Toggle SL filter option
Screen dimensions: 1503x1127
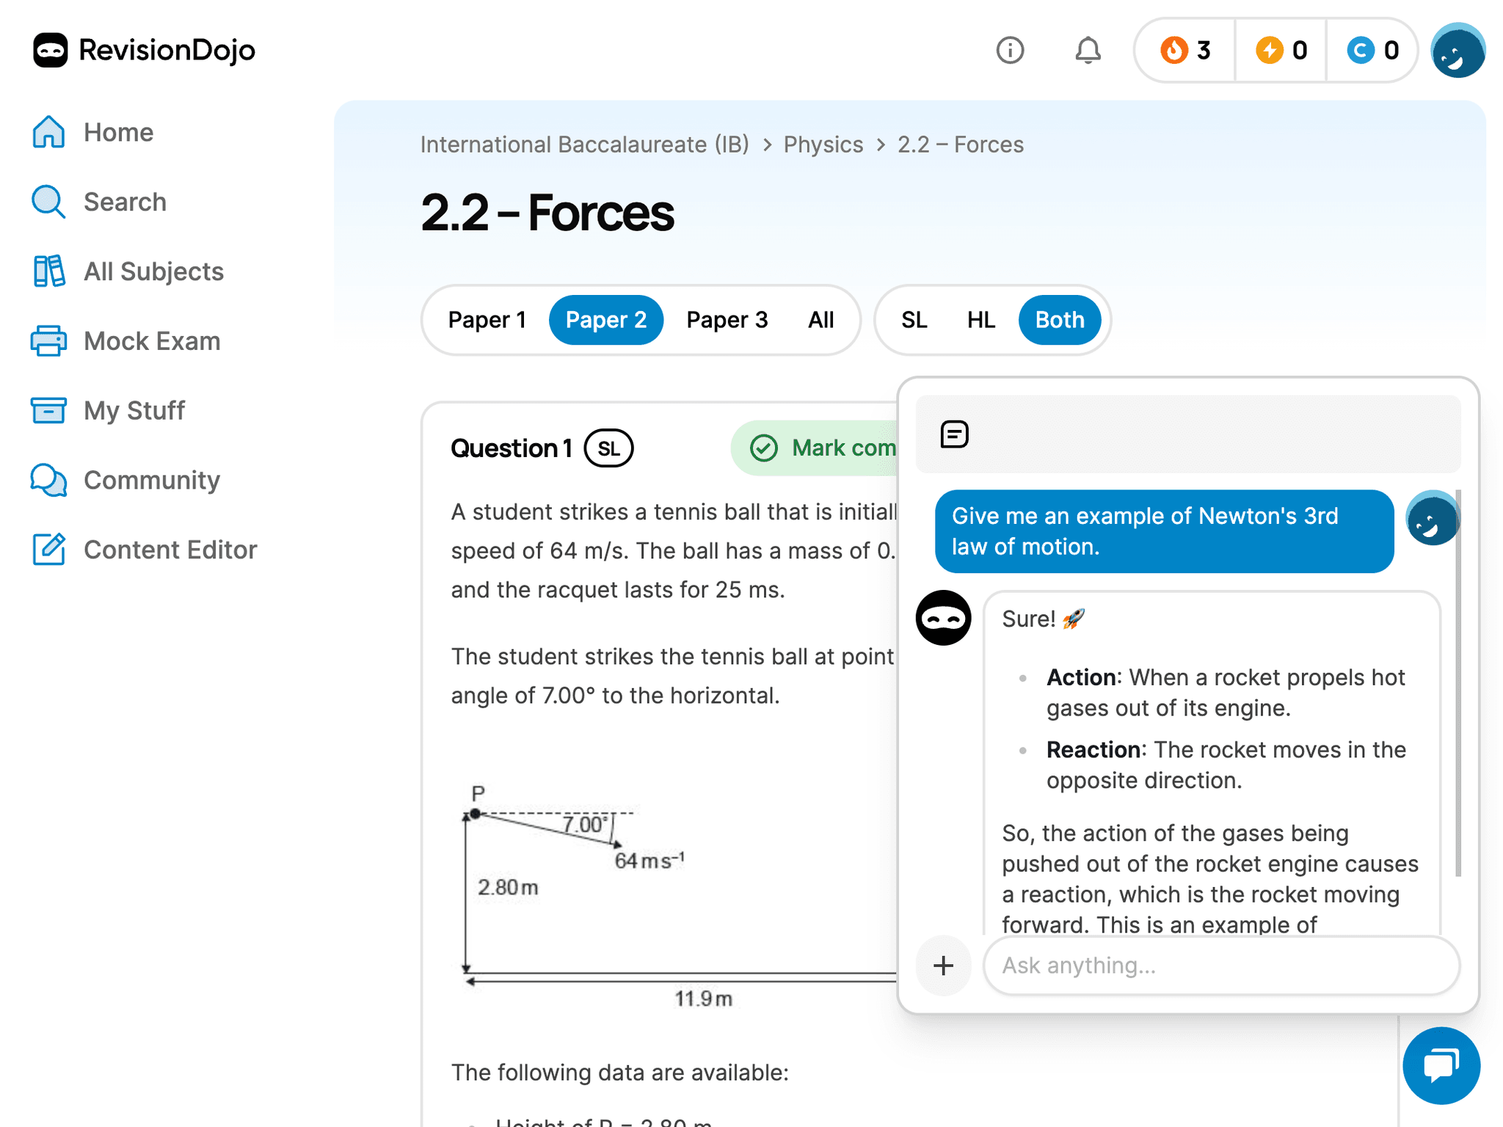914,318
